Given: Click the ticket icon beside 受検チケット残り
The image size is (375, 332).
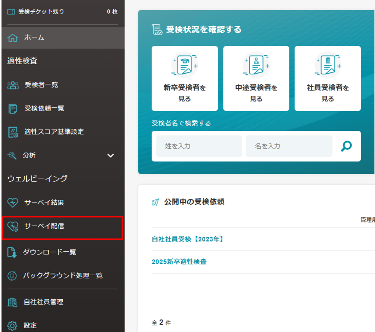Looking at the screenshot, I should pyautogui.click(x=11, y=12).
